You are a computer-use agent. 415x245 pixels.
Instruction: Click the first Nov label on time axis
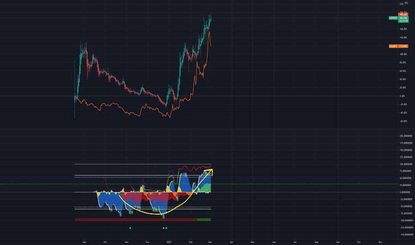coord(126,242)
